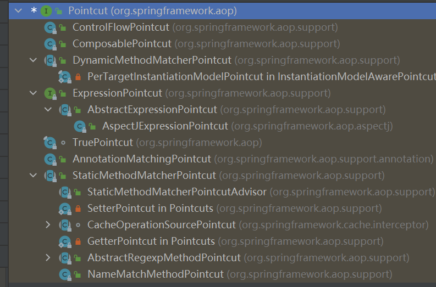436x287 pixels.
Task: Click the CacheOperationSourcePointcut class icon
Action: click(65, 225)
